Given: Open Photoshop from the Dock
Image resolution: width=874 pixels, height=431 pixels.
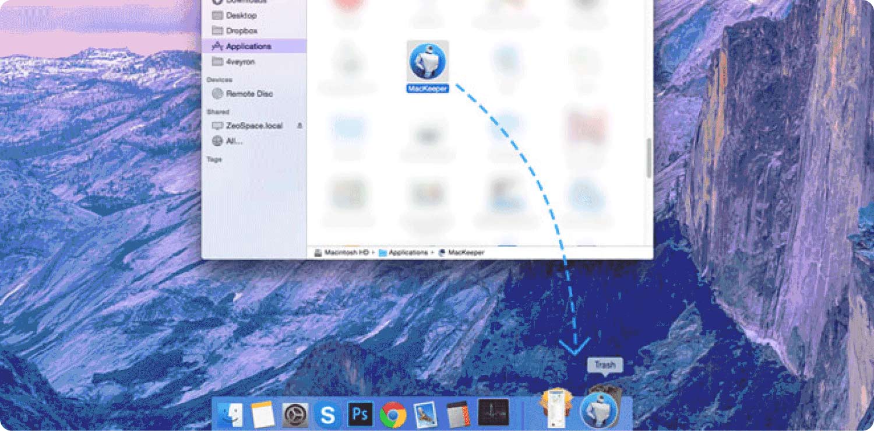Looking at the screenshot, I should coord(360,414).
